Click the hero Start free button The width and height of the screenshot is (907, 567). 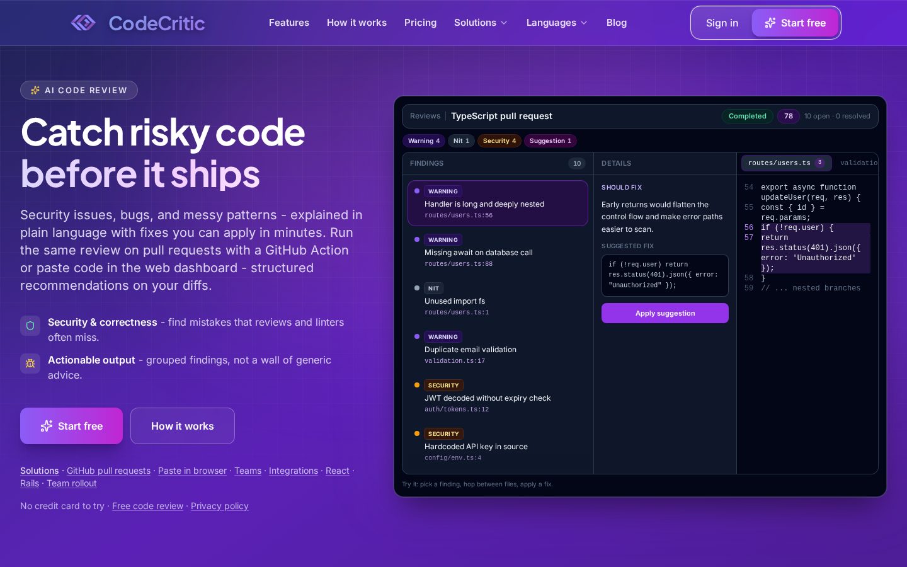71,426
